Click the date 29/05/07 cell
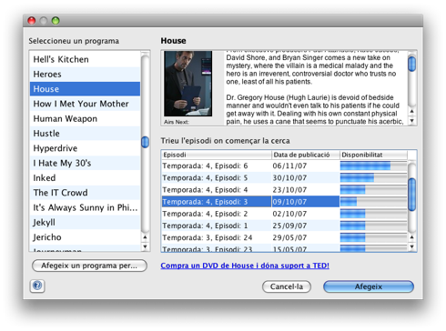The image size is (446, 331). (306, 237)
